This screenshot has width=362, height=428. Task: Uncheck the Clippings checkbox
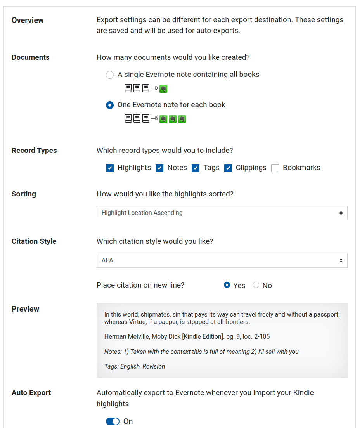coord(228,168)
